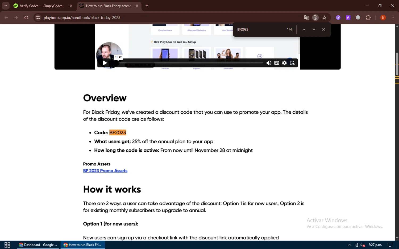This screenshot has height=249, width=399.
Task: Close the Verify Codes tab
Action: (x=71, y=6)
